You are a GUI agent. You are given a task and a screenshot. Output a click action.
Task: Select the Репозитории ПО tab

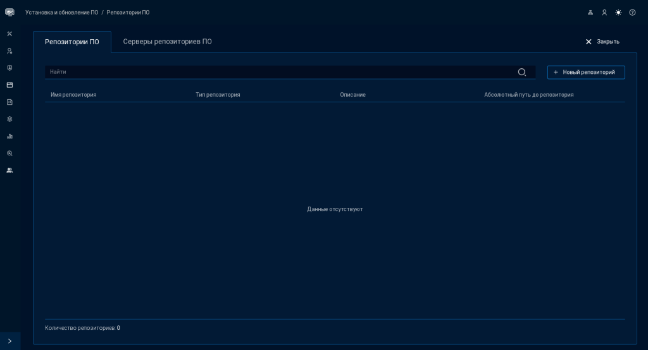click(72, 42)
